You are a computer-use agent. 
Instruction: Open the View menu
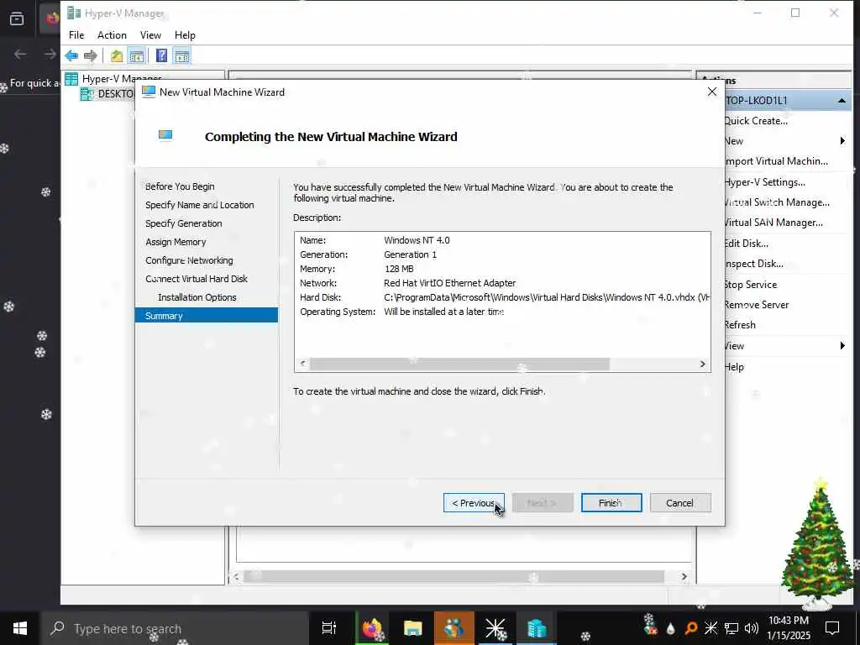[x=150, y=35]
